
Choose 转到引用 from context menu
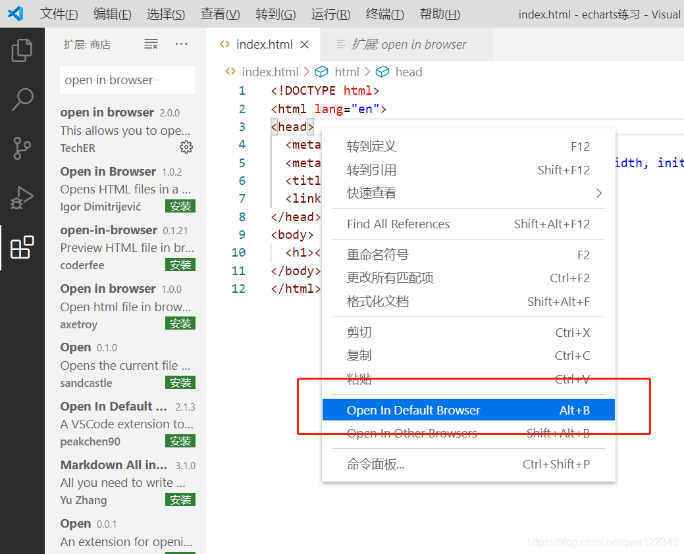(x=469, y=170)
